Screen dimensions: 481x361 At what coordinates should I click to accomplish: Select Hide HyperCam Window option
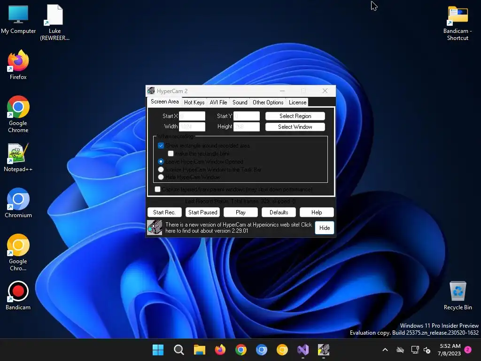pyautogui.click(x=161, y=177)
